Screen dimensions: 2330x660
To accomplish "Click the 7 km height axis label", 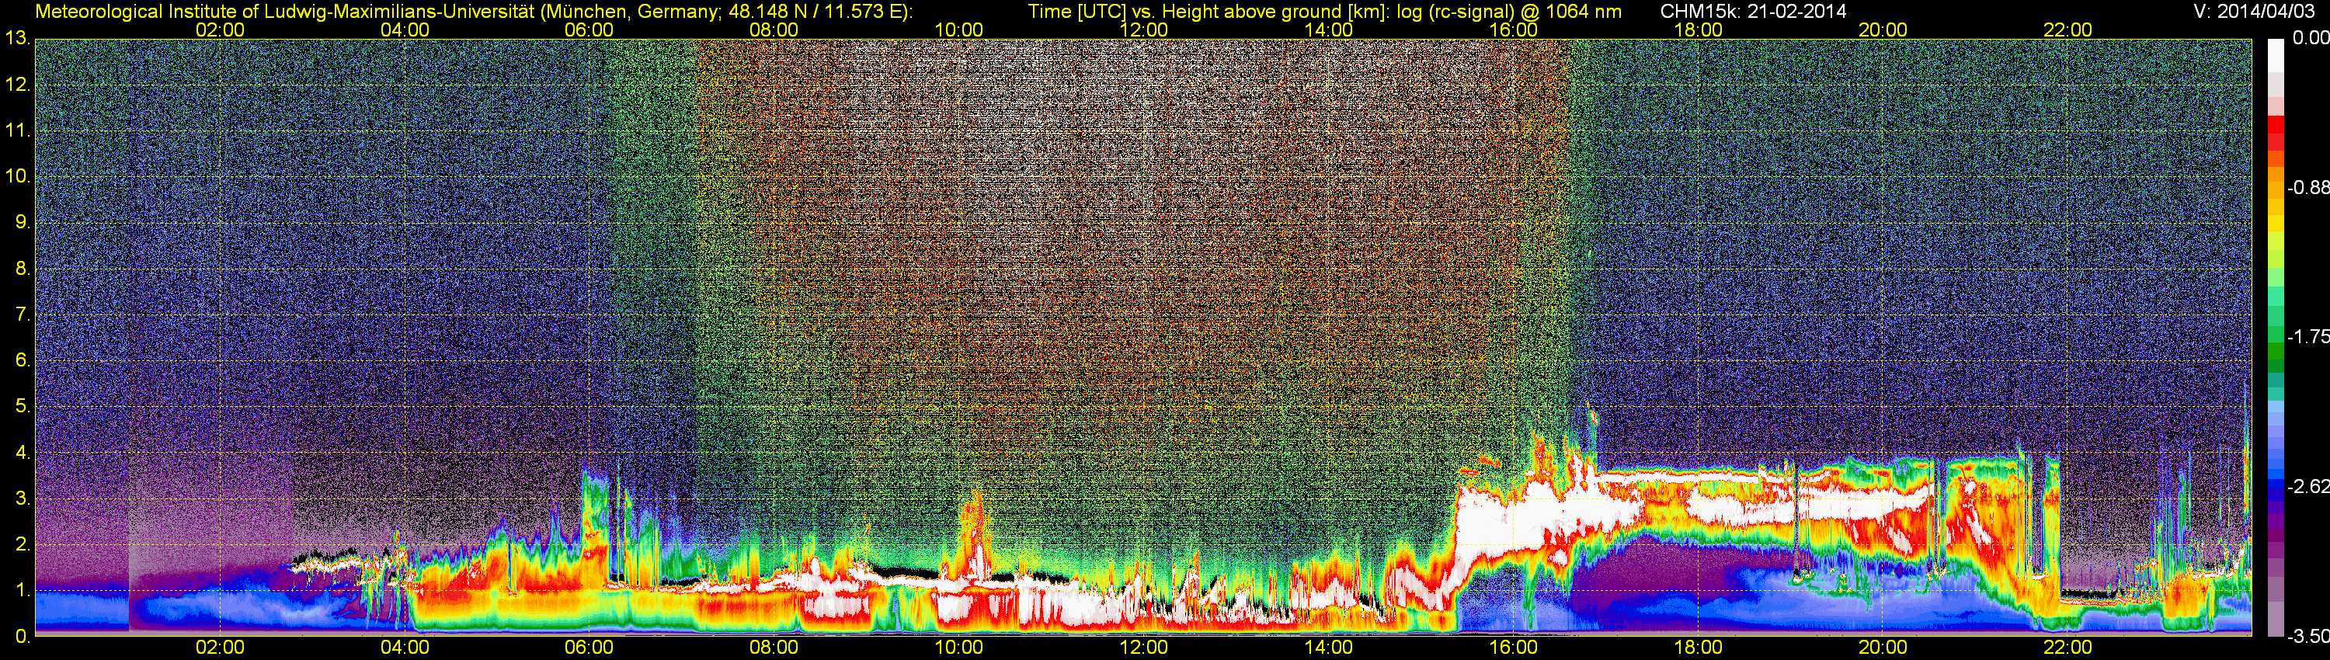I will coord(22,314).
